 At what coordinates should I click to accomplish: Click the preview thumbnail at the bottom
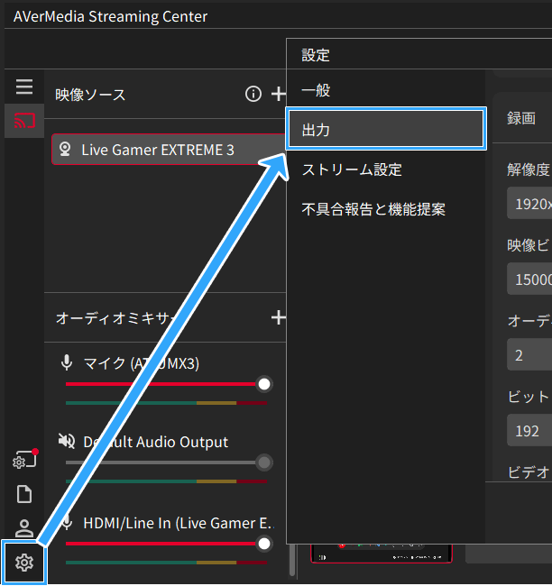(382, 554)
